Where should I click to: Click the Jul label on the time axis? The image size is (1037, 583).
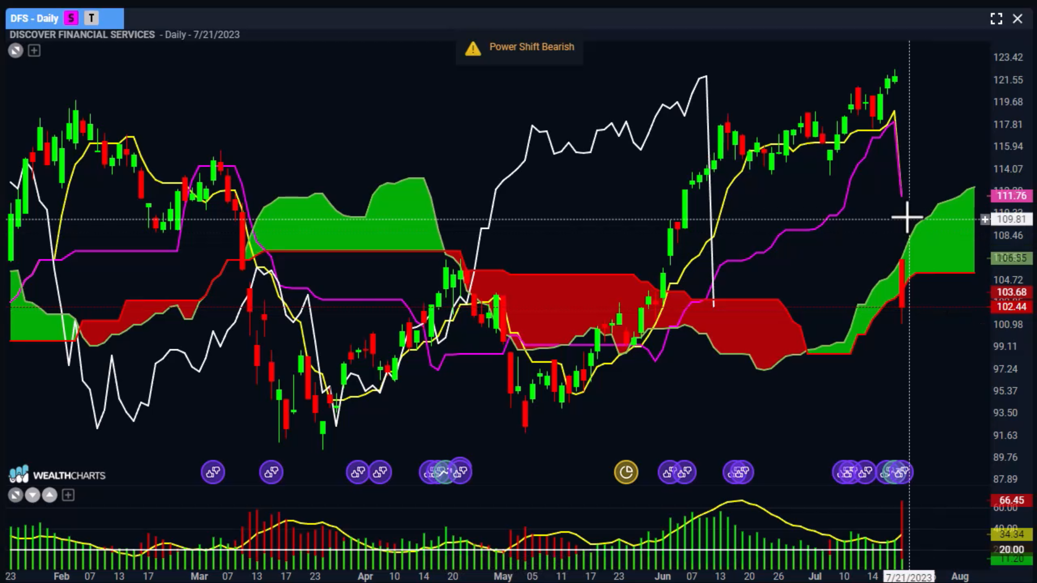coord(814,576)
